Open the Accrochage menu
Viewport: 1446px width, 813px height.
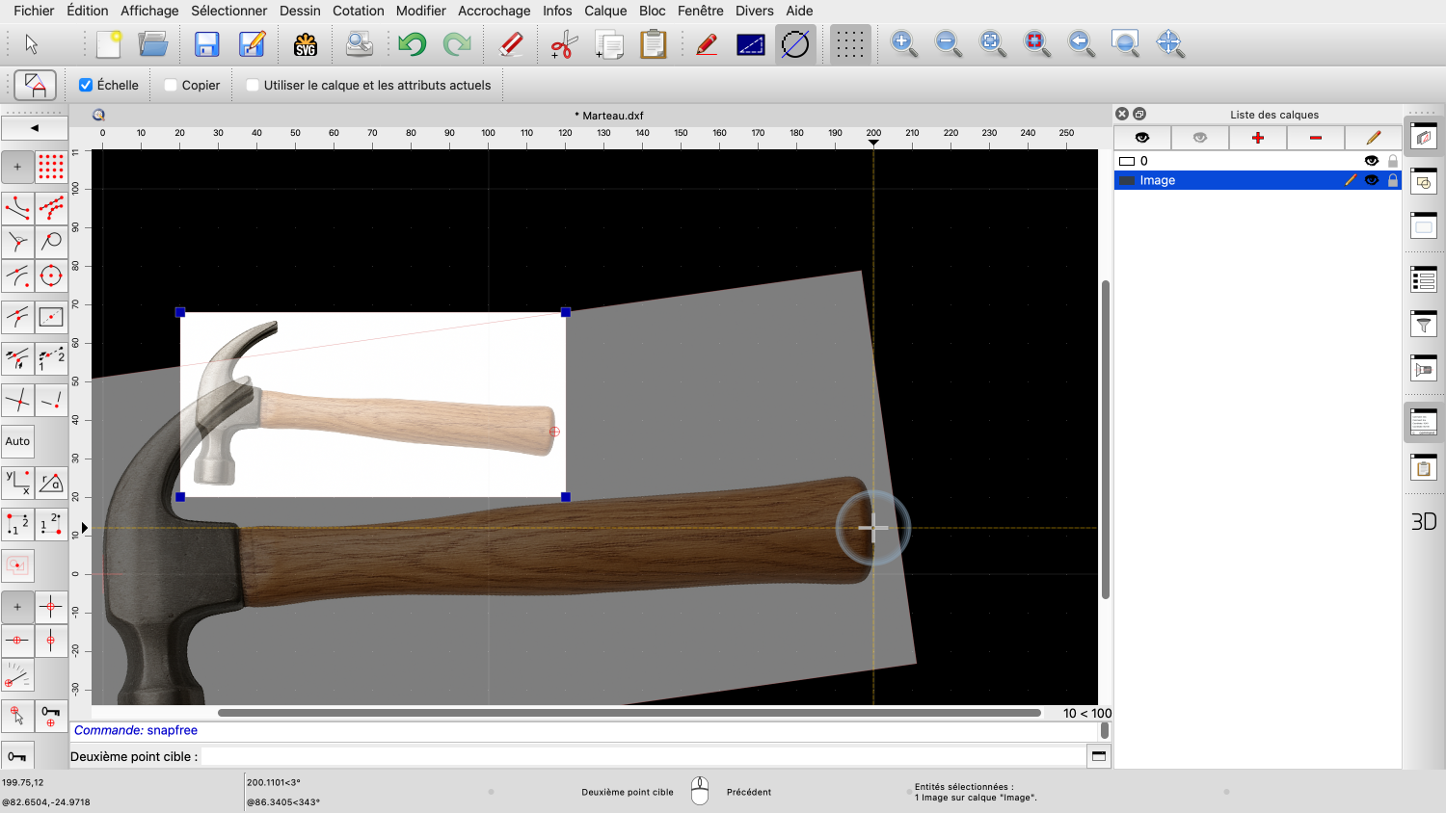494,11
